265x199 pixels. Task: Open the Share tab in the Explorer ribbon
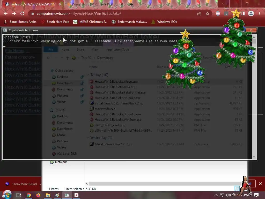click(x=80, y=49)
